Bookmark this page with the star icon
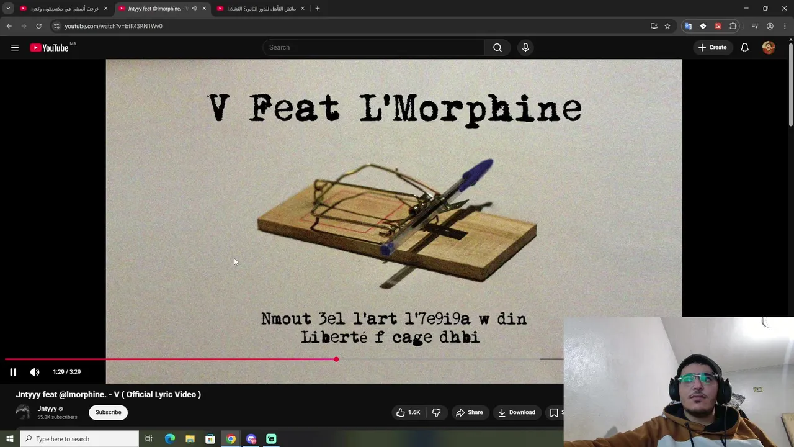Image resolution: width=794 pixels, height=447 pixels. tap(667, 26)
